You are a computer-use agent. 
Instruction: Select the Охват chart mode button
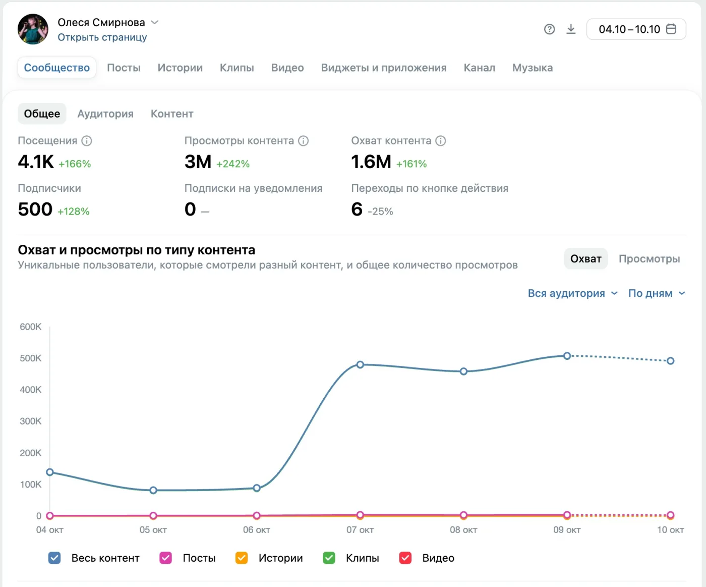click(x=585, y=258)
